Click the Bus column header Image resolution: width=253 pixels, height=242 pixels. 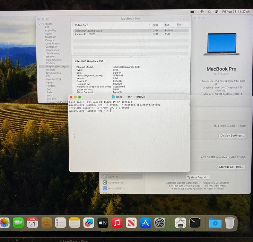coord(167,25)
